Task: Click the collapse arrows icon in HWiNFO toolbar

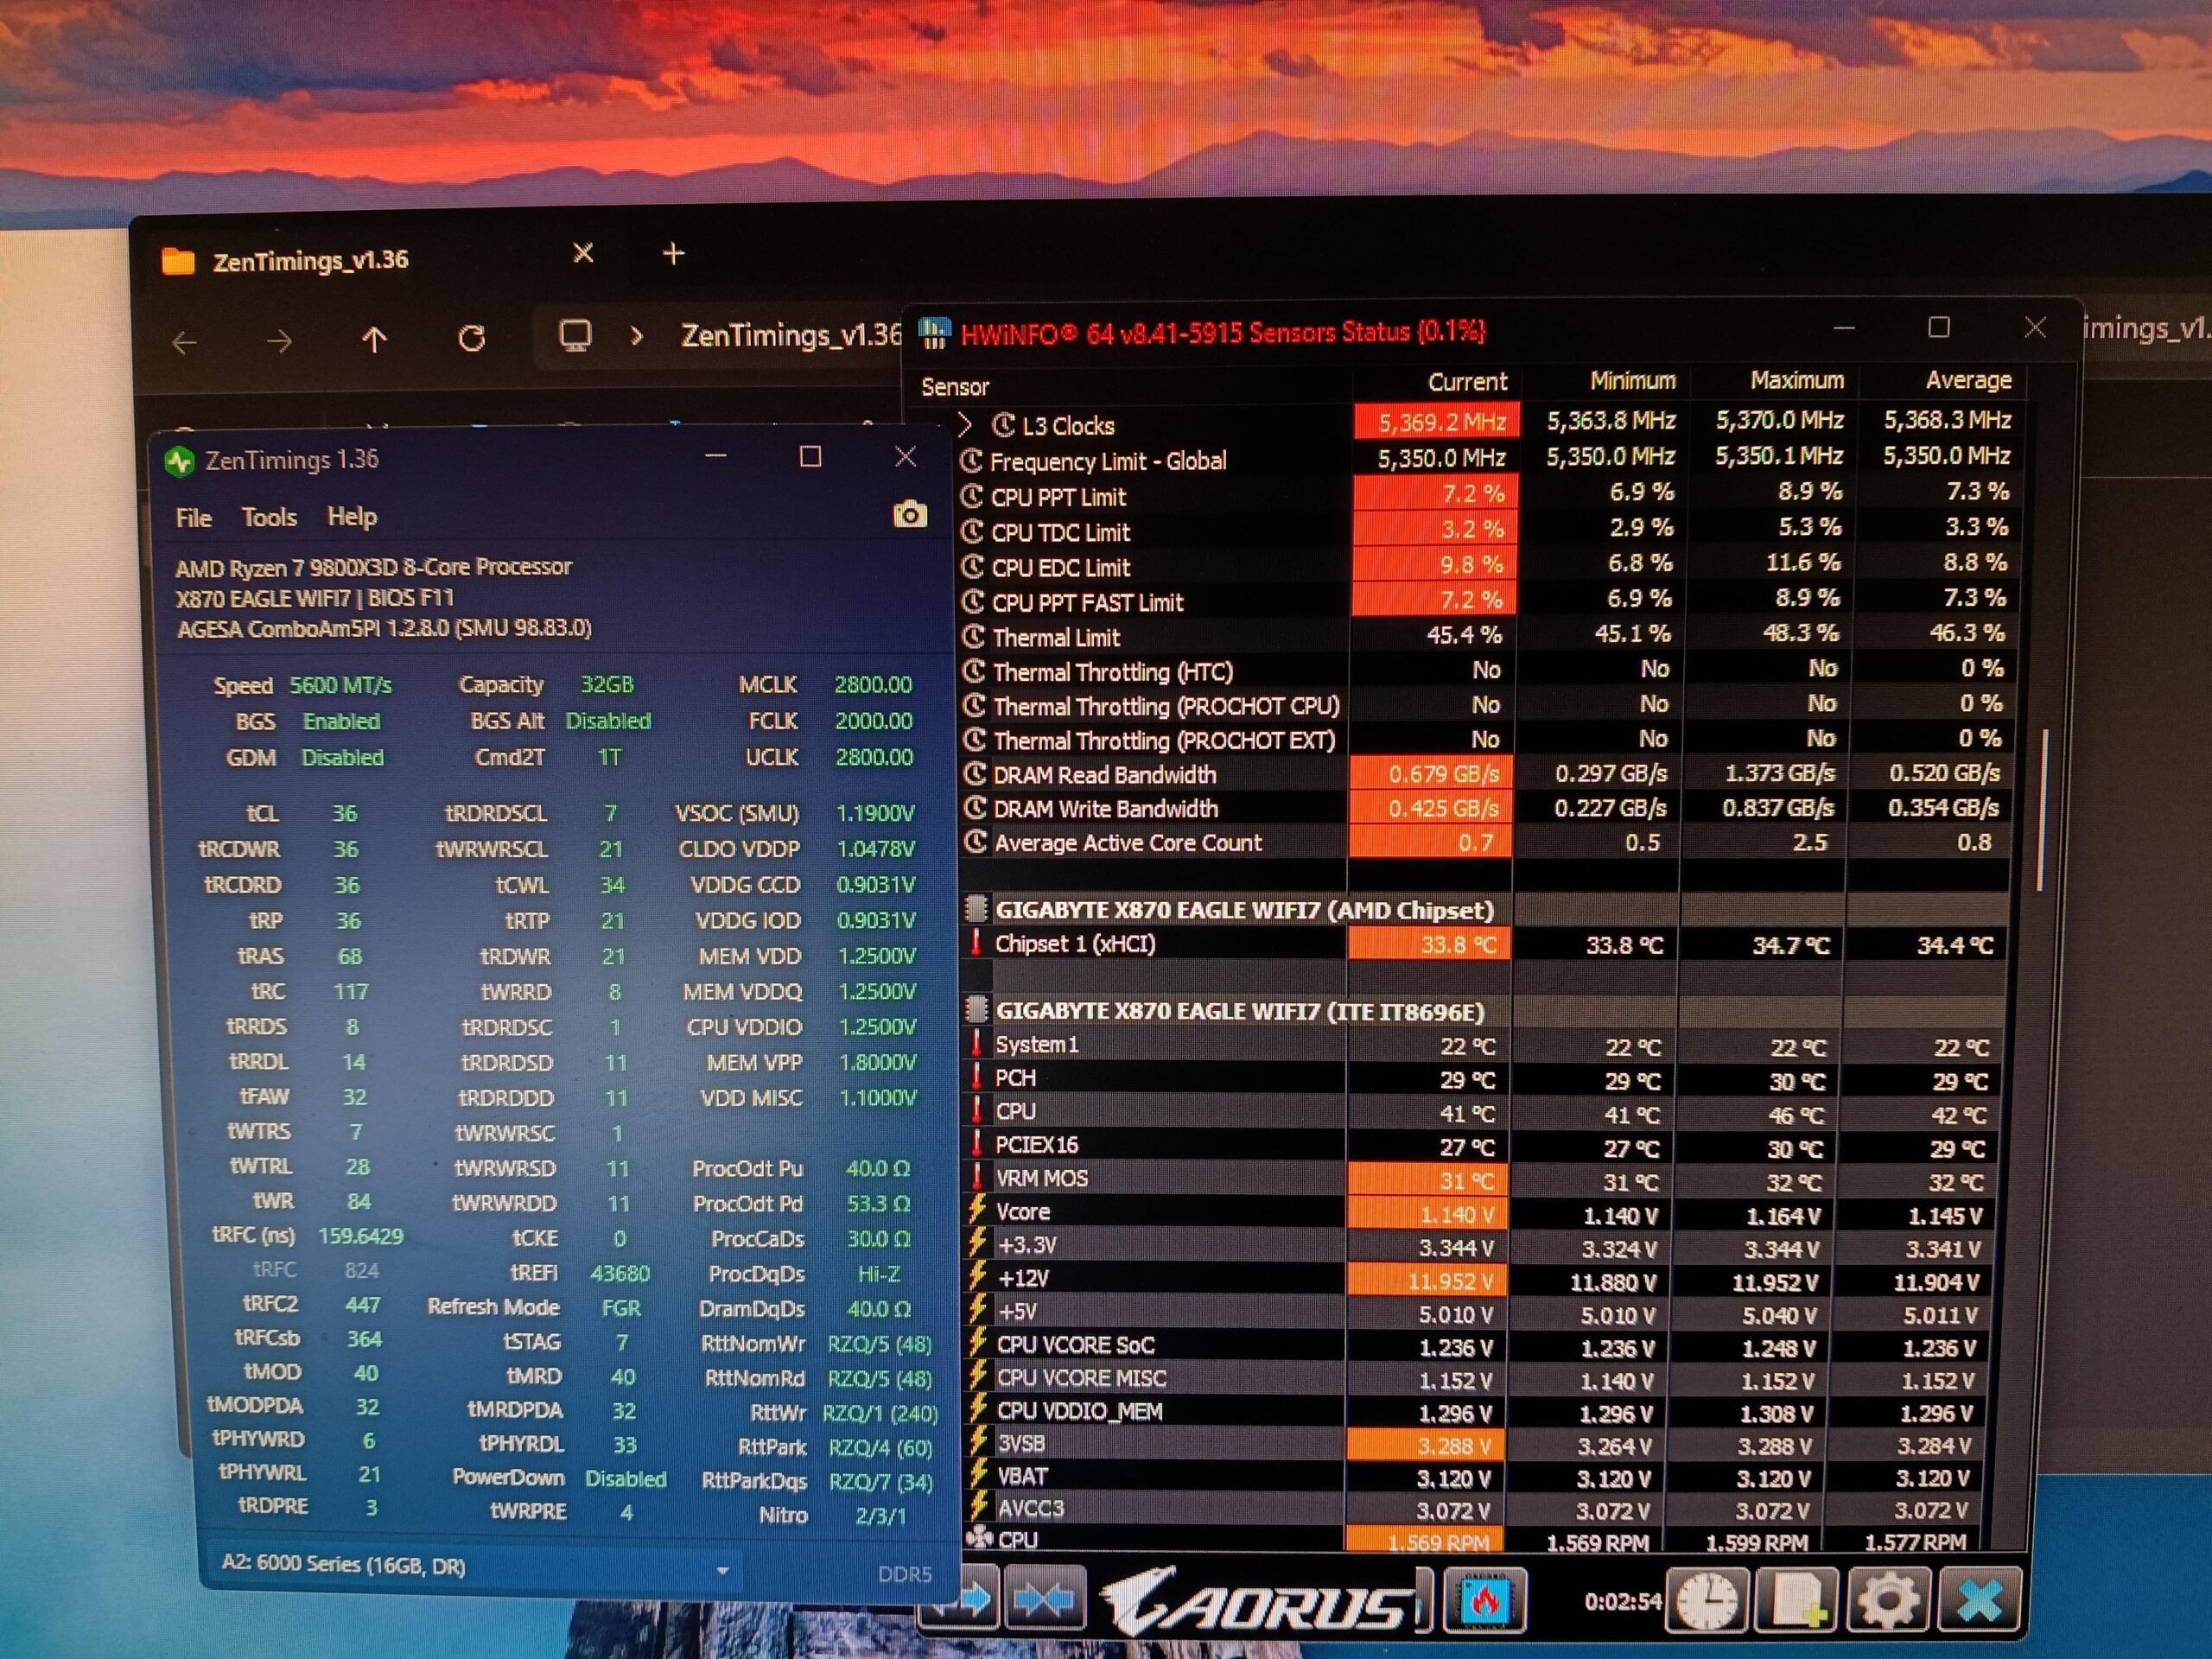Action: 1044,1601
